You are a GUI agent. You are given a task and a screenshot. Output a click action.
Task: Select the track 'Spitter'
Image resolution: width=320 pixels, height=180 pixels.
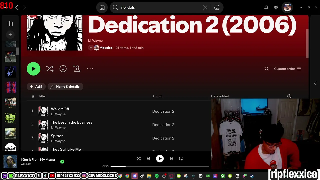click(57, 136)
